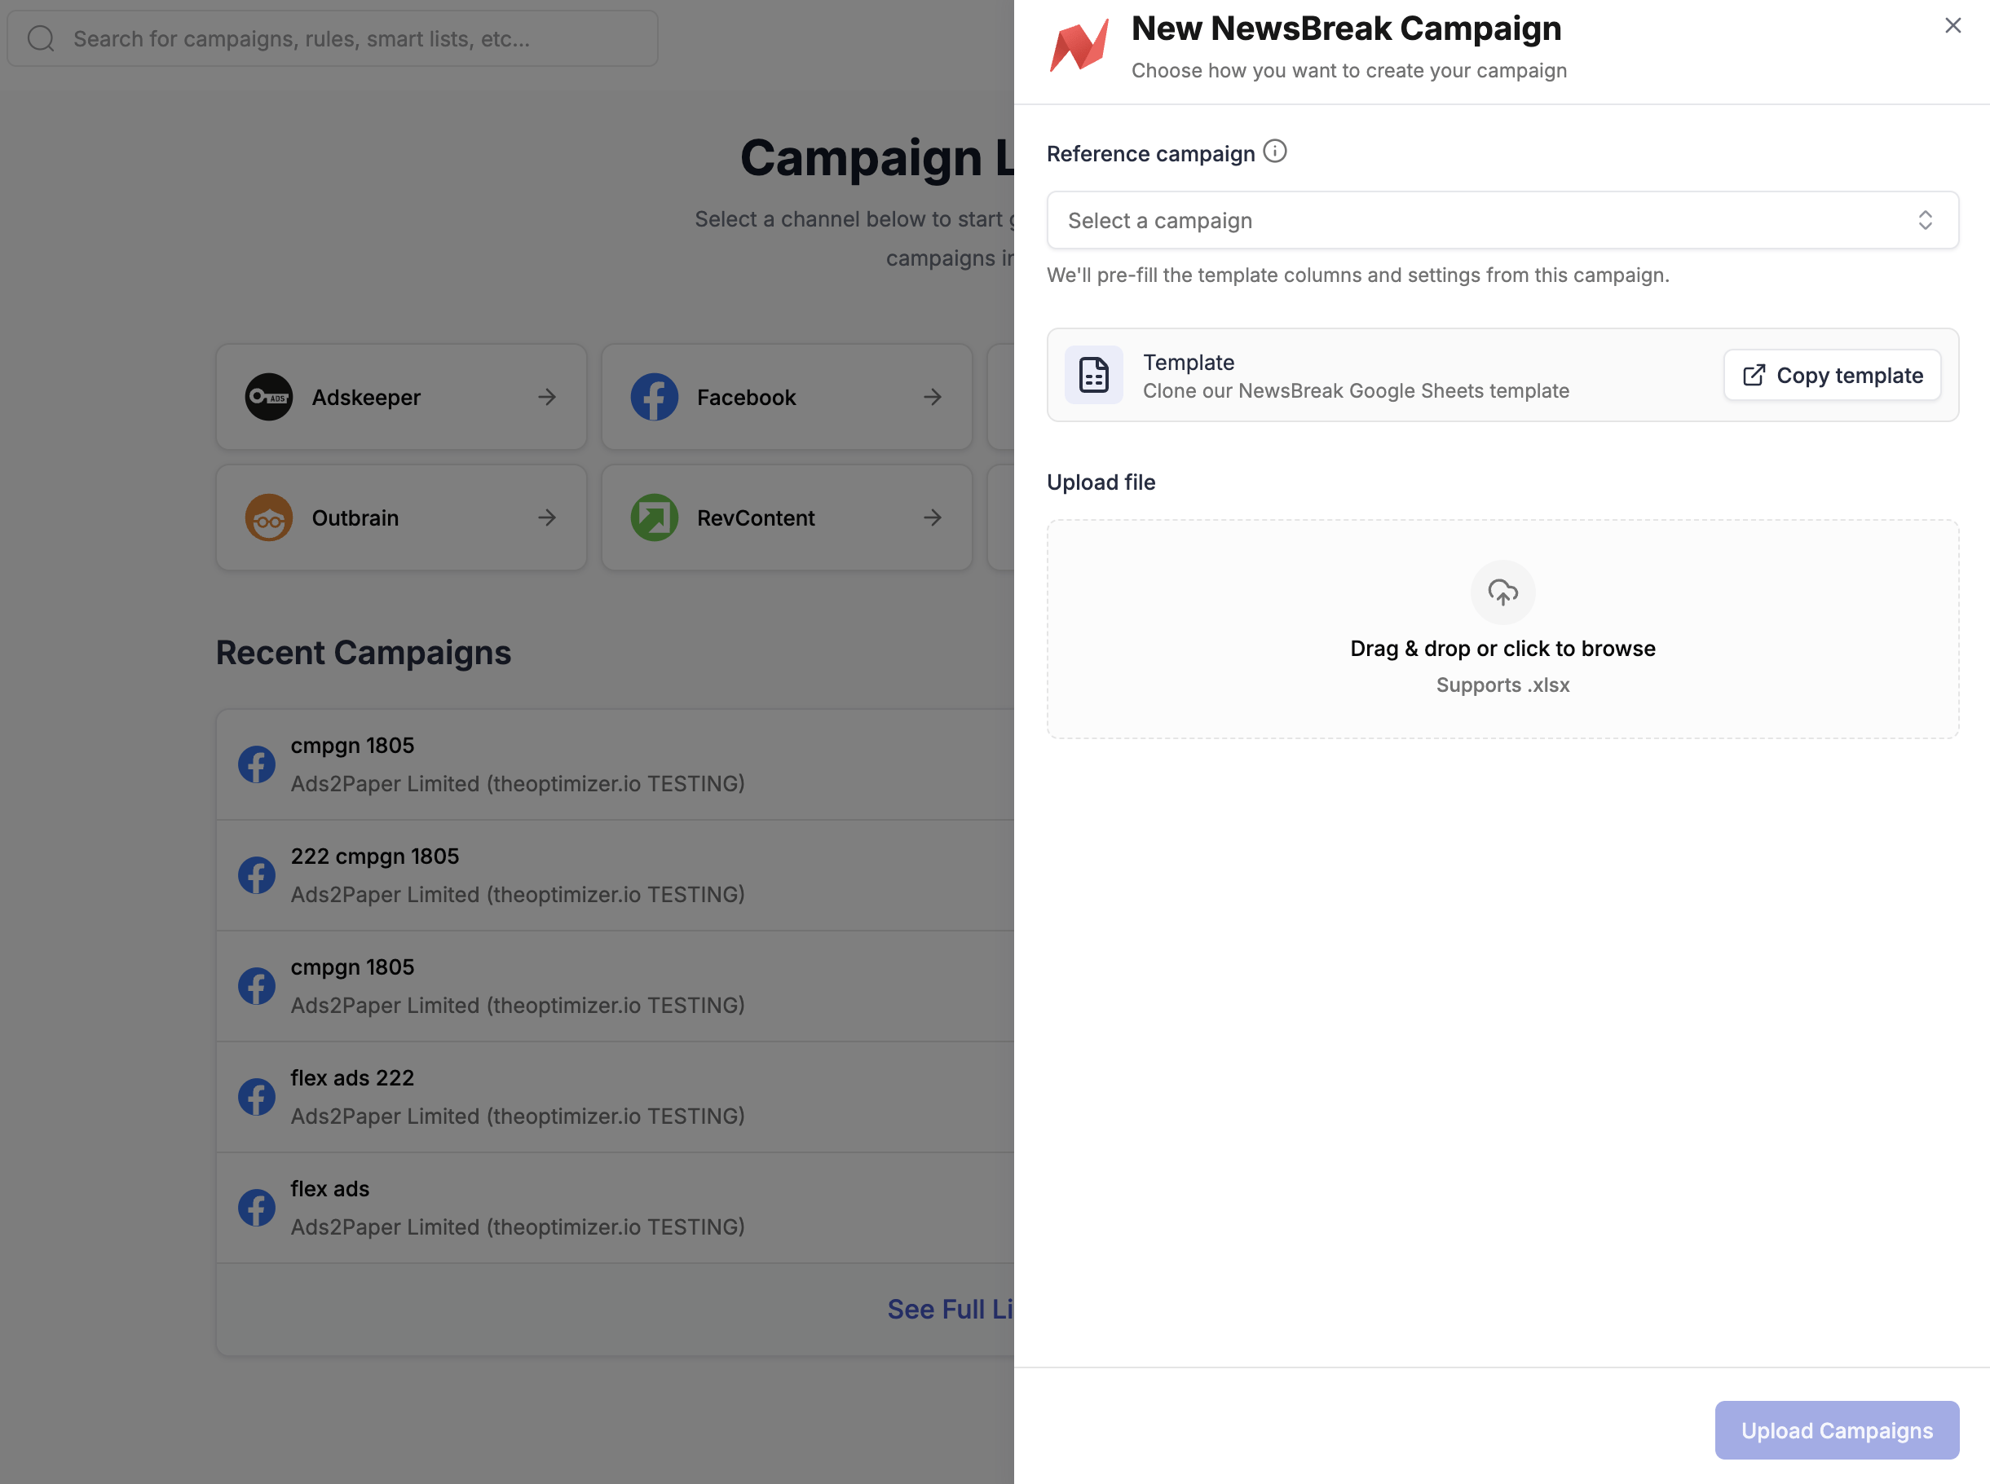Select the Outbrain channel label

click(x=355, y=517)
